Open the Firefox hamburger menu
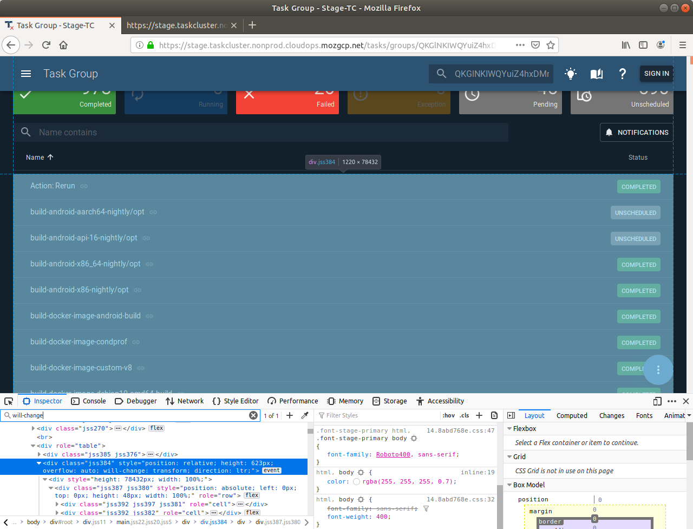The width and height of the screenshot is (693, 529). click(x=683, y=45)
